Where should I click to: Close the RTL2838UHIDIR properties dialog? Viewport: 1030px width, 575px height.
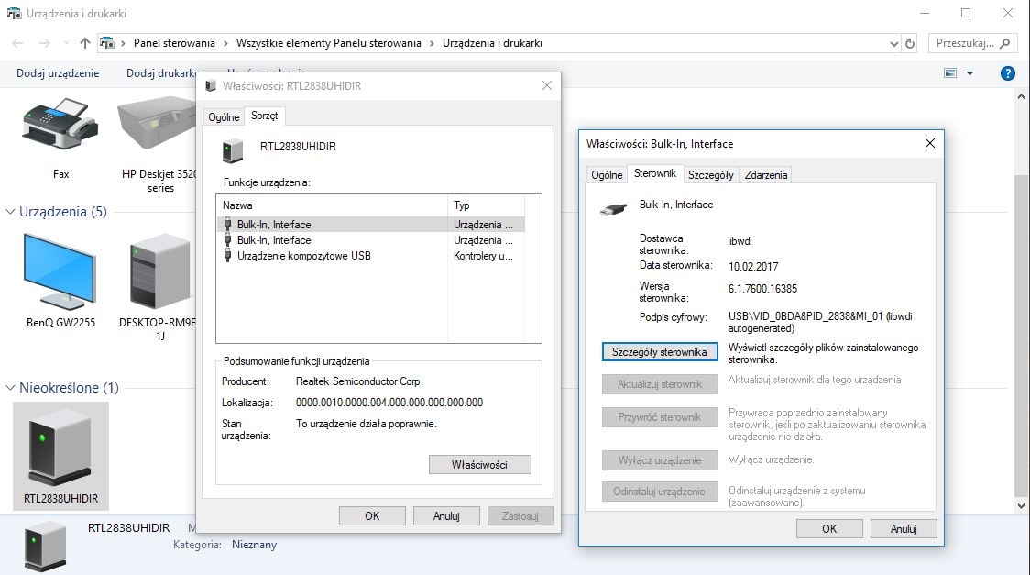coord(546,85)
